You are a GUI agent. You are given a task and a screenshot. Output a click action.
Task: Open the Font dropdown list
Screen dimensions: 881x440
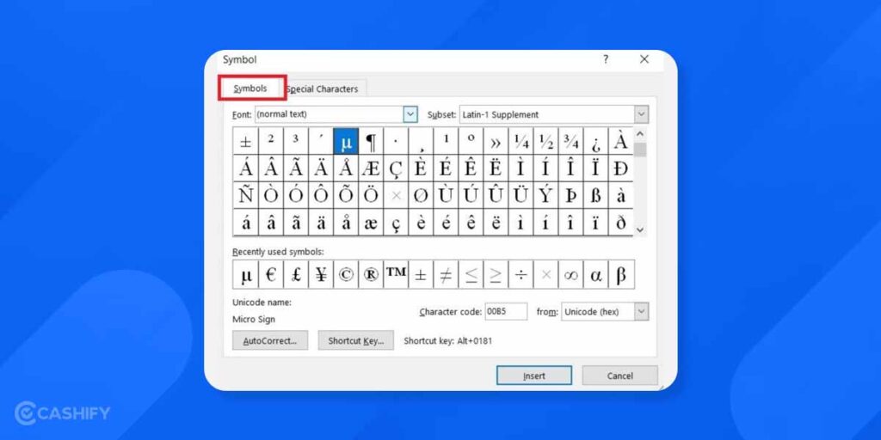tap(410, 114)
